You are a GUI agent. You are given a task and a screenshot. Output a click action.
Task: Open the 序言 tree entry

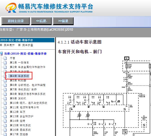pos(12,58)
